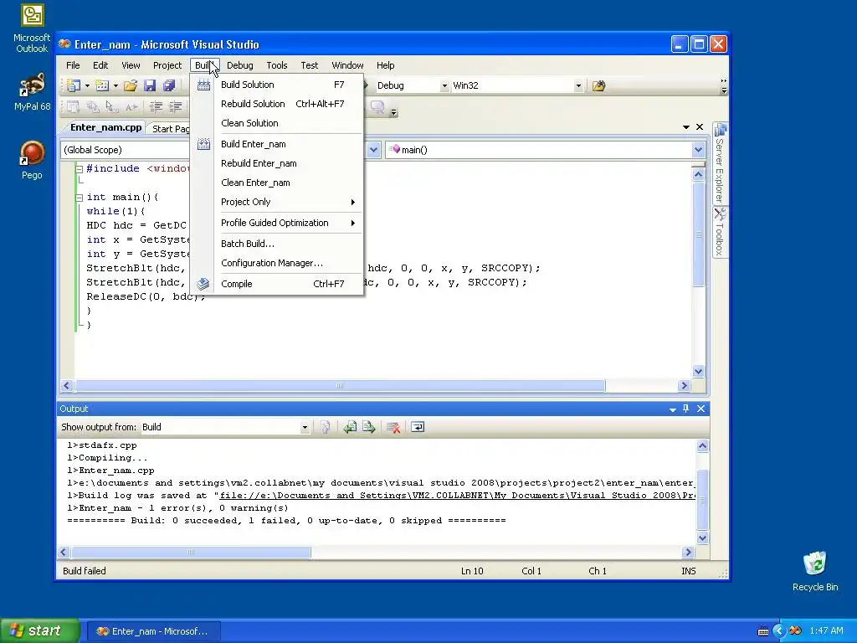The width and height of the screenshot is (857, 643).
Task: Close the Output panel
Action: 700,409
